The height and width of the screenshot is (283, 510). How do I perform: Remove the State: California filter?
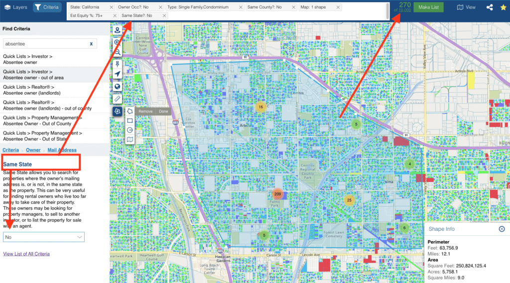point(111,7)
